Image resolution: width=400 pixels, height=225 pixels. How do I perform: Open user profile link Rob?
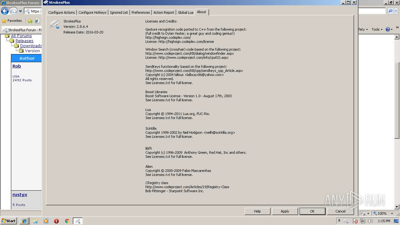point(17,66)
